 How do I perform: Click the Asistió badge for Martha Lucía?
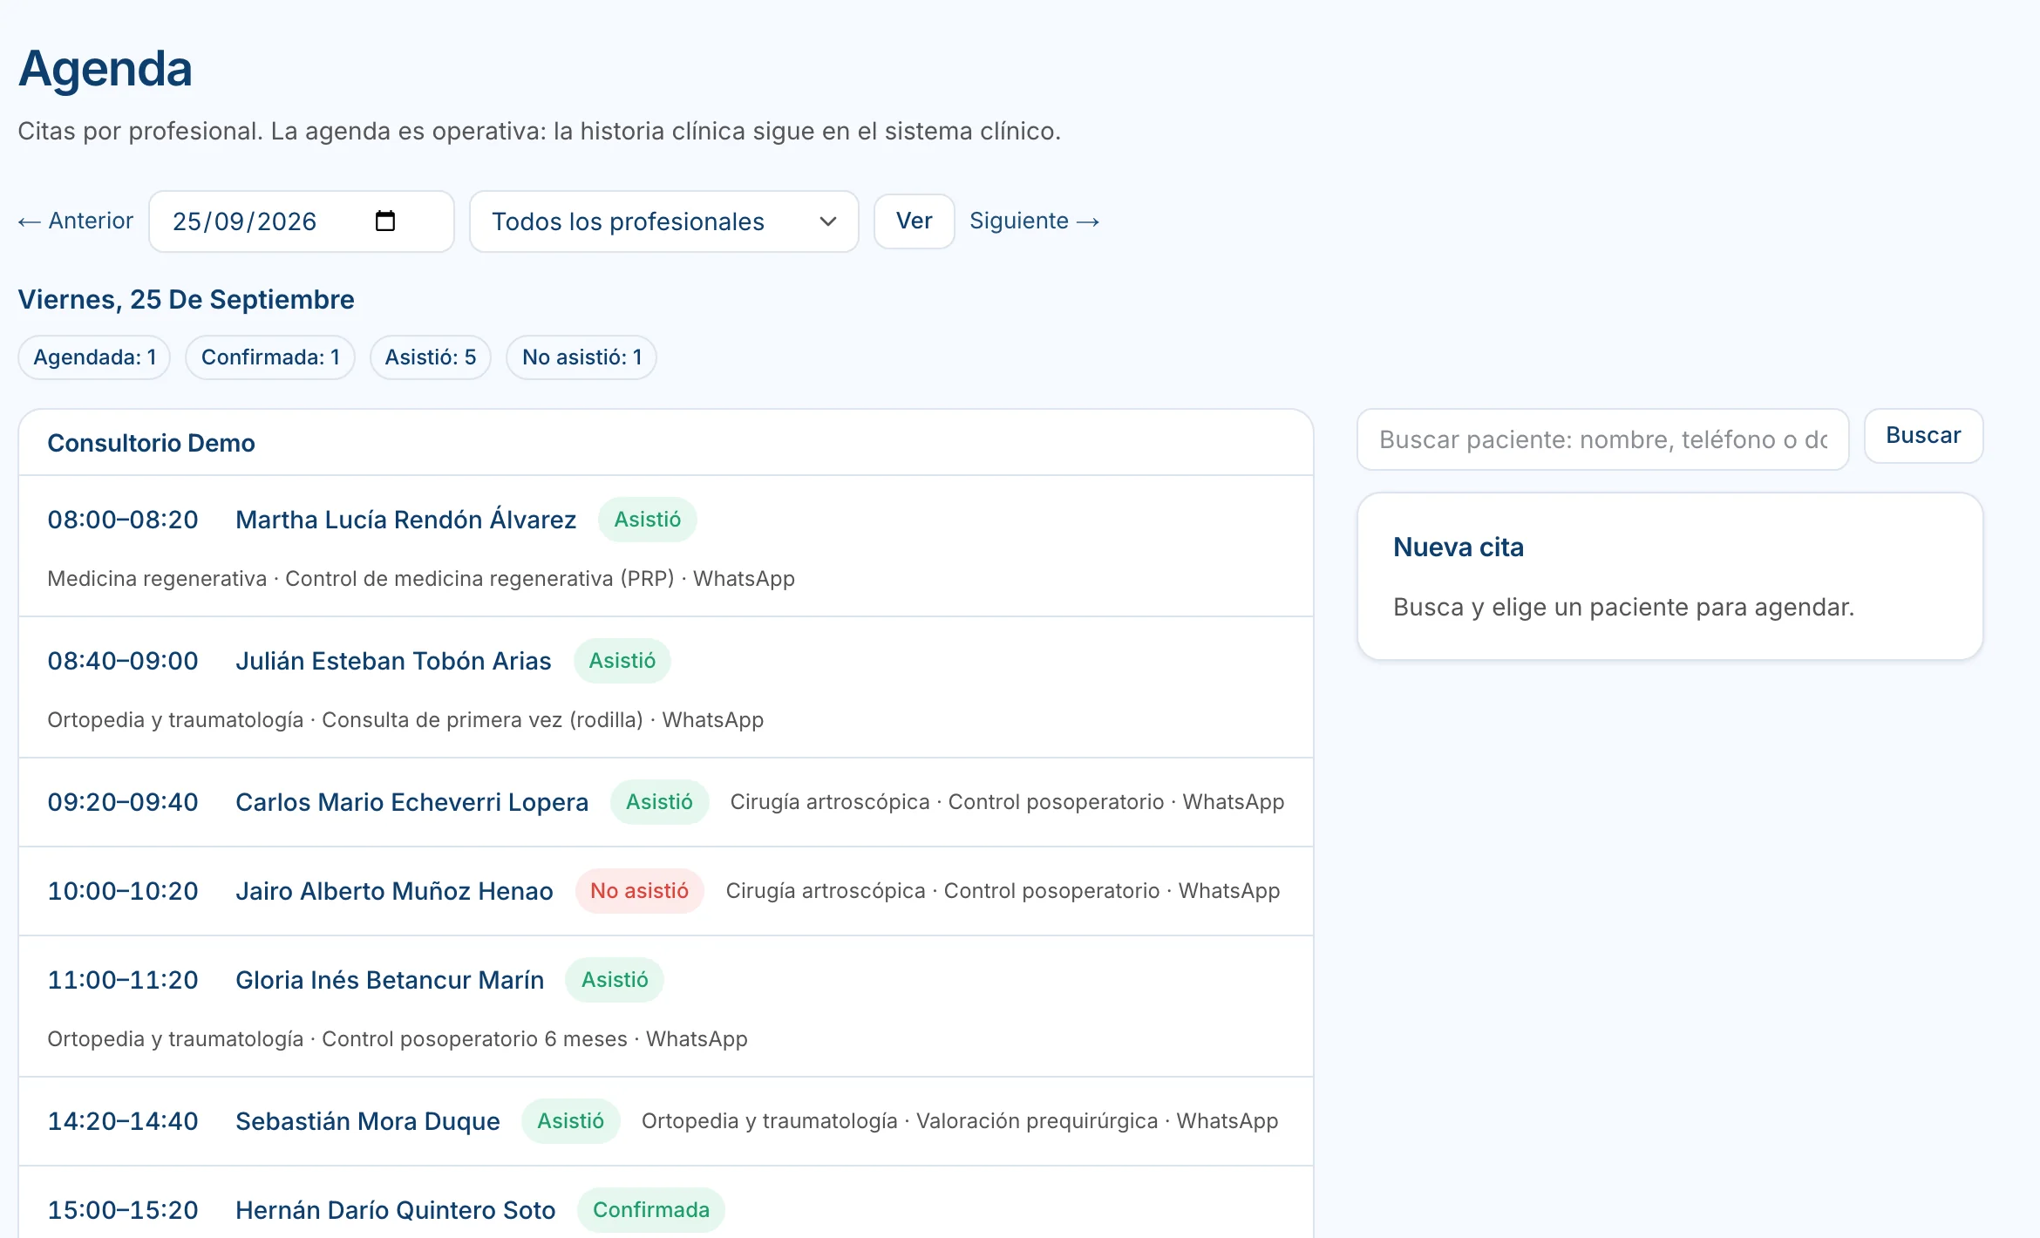(x=648, y=520)
